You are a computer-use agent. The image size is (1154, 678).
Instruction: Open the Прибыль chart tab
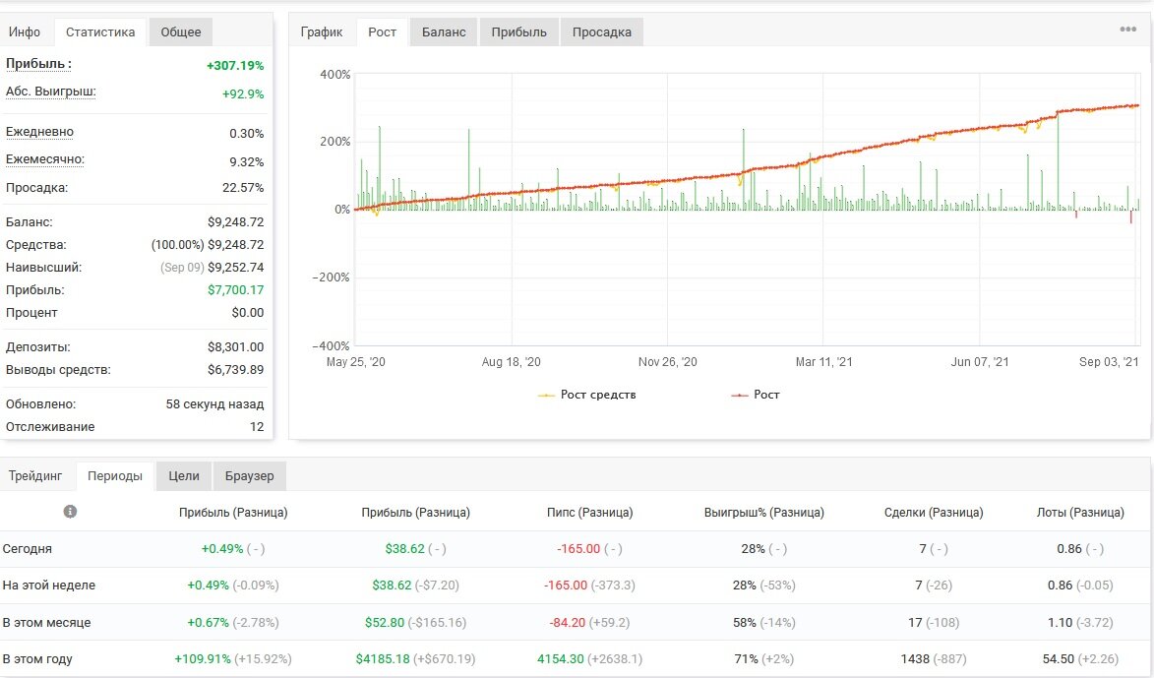point(518,31)
